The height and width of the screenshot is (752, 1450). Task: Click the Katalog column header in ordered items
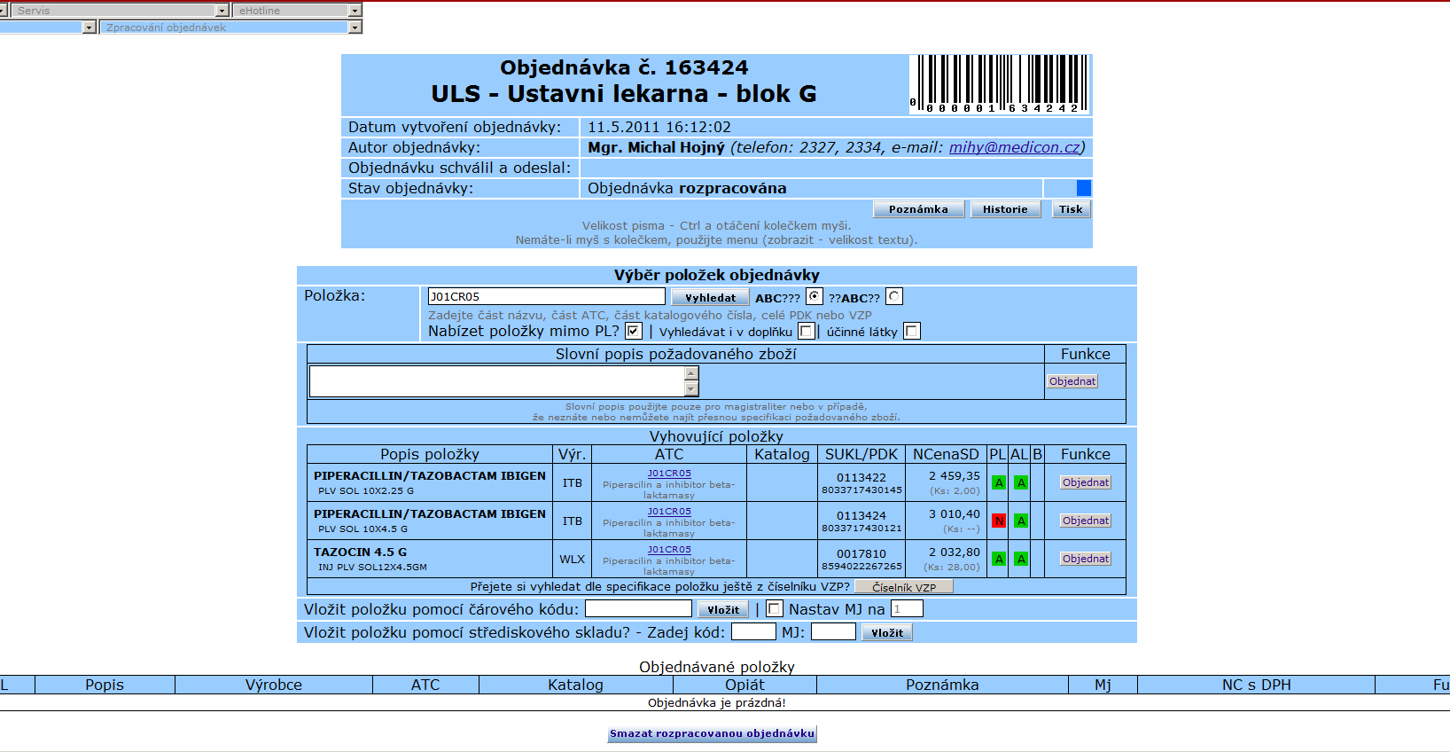[x=576, y=685]
